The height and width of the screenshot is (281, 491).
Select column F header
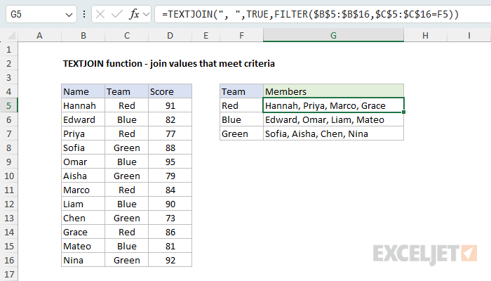coord(241,35)
